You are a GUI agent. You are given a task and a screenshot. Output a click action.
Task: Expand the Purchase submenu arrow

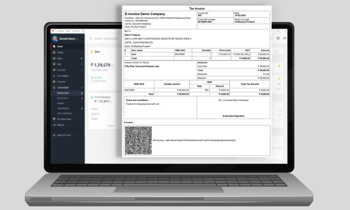coord(82,70)
